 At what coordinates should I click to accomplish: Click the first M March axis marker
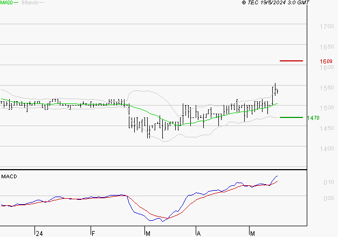click(148, 234)
